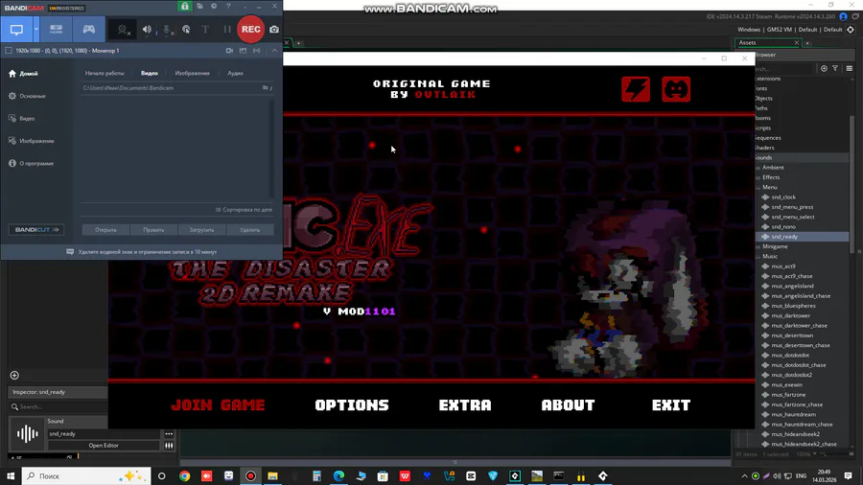Open the asset browser filter icon

[x=835, y=69]
